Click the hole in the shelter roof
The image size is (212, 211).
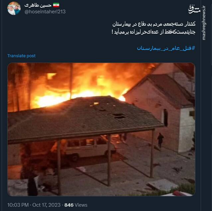(x=119, y=116)
